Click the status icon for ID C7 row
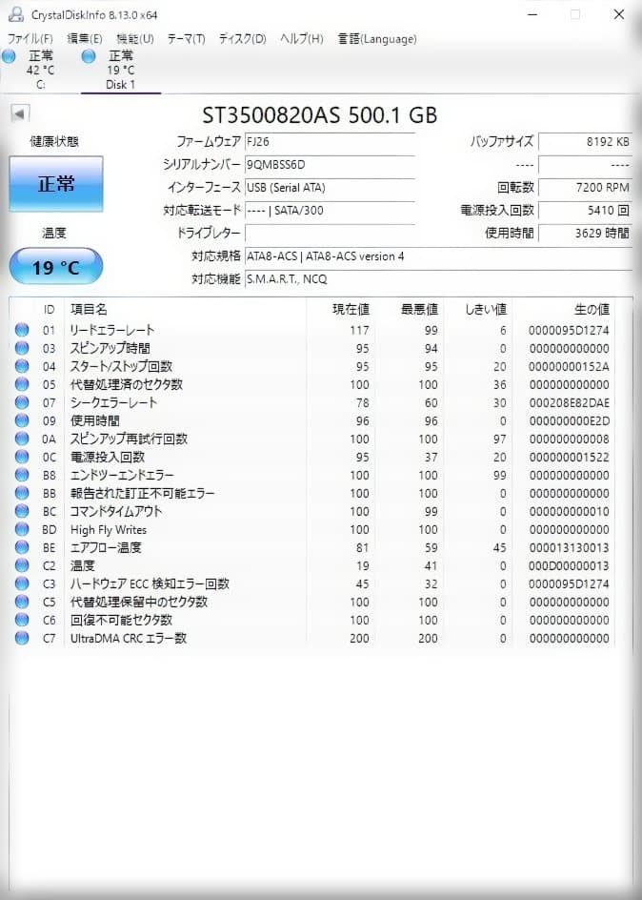 click(22, 638)
